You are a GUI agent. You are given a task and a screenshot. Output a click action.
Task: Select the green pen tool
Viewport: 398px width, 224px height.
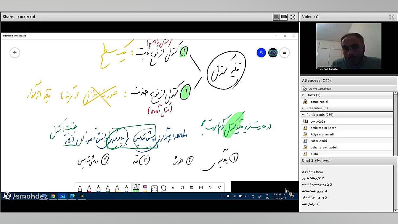click(x=108, y=188)
